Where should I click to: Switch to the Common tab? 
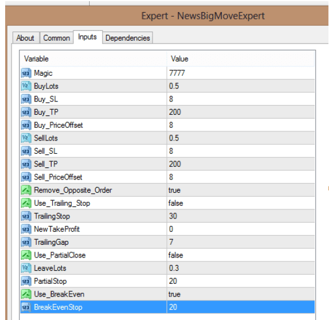(56, 38)
